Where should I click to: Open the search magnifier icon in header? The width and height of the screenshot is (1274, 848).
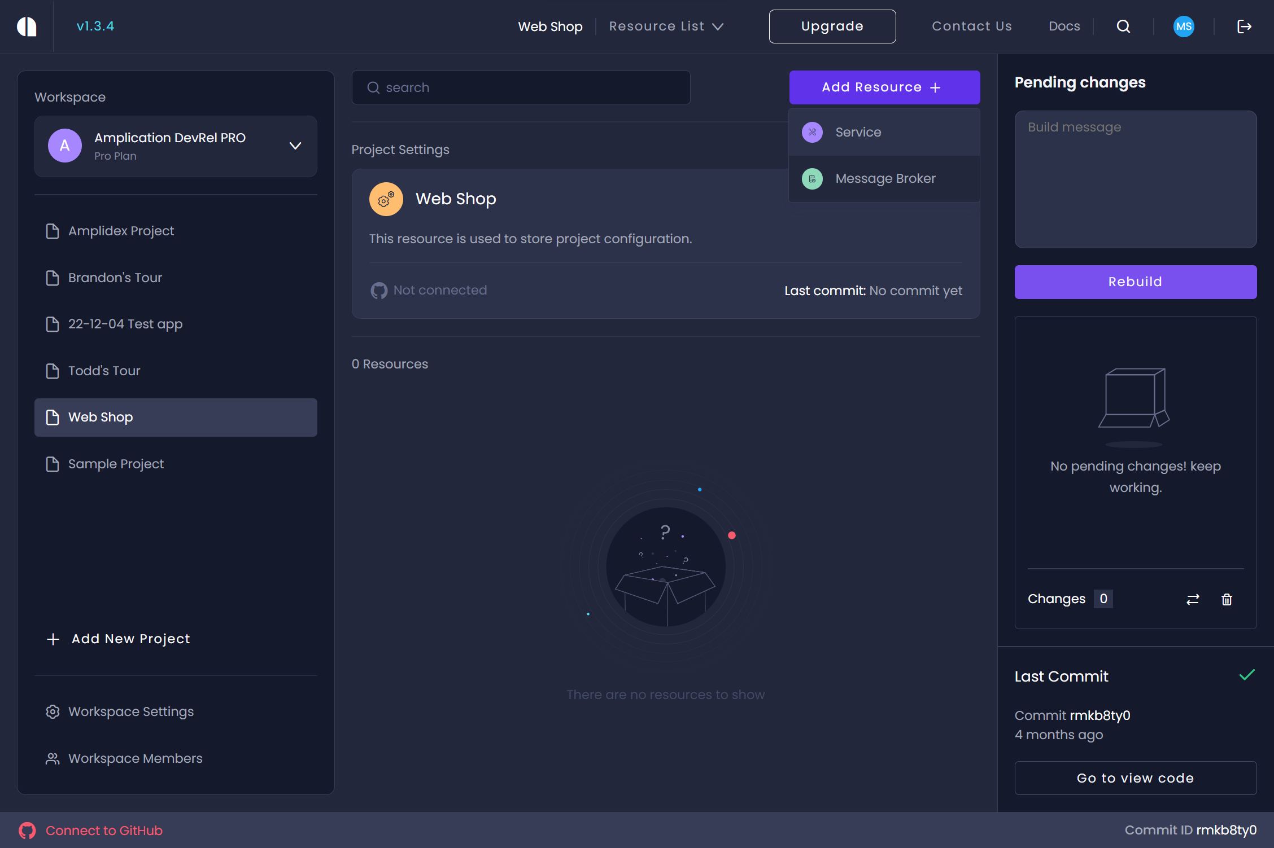[x=1123, y=27]
